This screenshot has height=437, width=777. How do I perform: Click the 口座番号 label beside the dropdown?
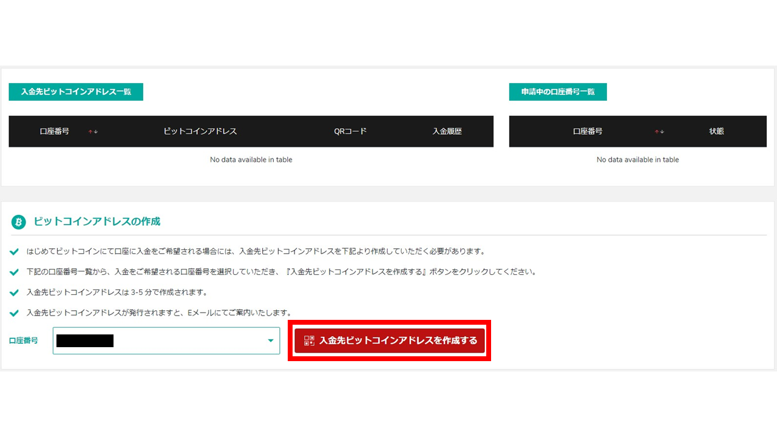[x=23, y=340]
